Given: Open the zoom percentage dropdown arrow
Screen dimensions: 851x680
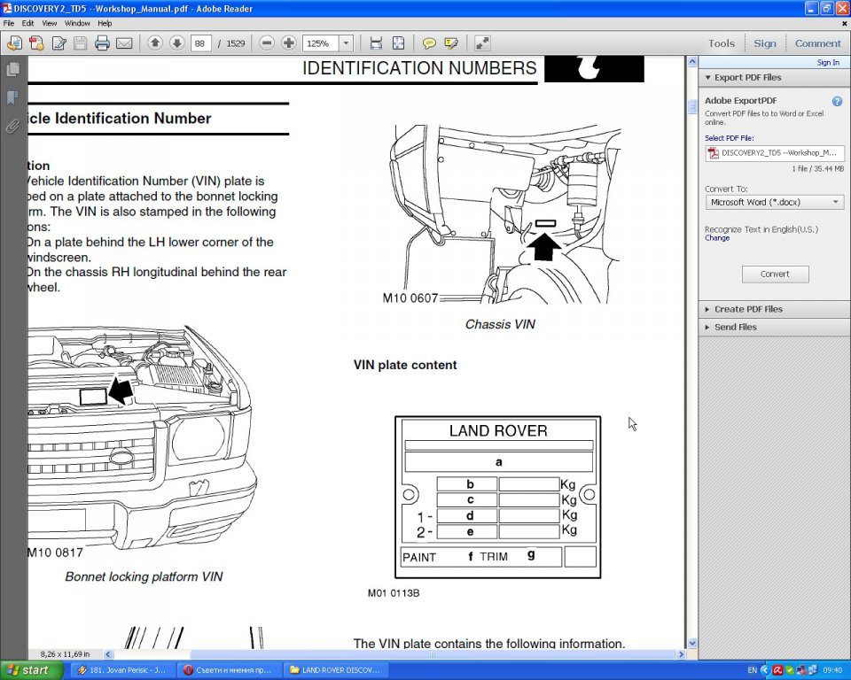Looking at the screenshot, I should coord(347,43).
